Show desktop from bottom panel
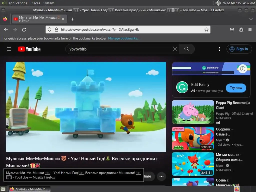The image size is (256, 192). [3, 189]
